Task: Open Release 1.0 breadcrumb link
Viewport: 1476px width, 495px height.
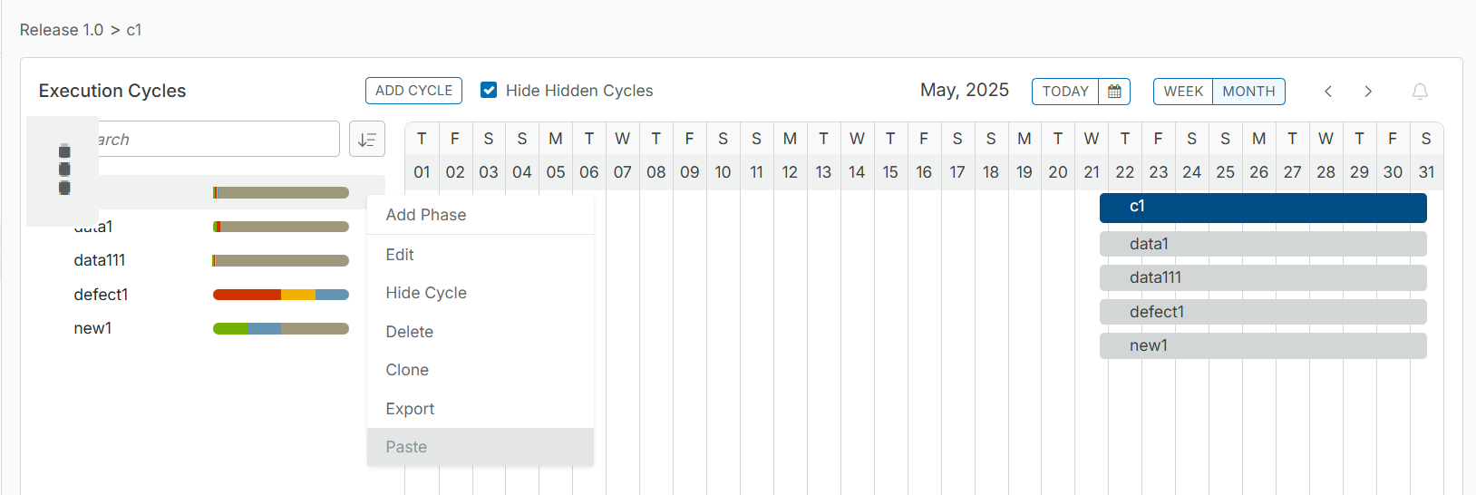Action: click(x=62, y=30)
